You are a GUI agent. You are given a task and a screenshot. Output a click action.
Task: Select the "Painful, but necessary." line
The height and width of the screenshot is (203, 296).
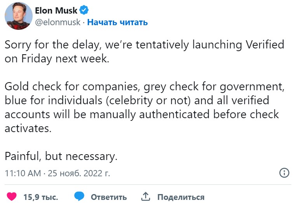click(x=61, y=157)
